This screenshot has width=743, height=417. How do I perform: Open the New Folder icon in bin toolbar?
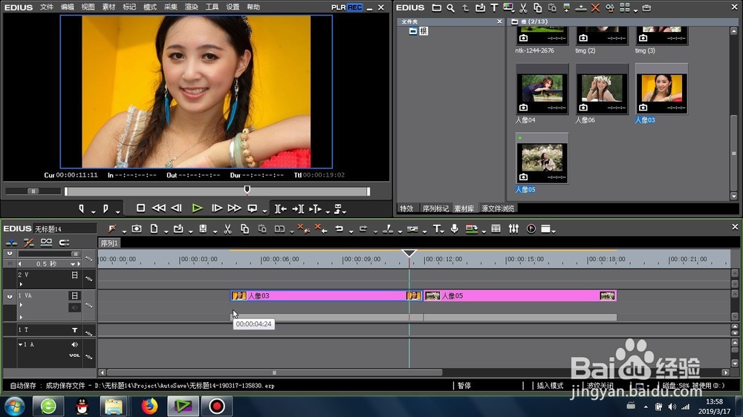[x=436, y=7]
